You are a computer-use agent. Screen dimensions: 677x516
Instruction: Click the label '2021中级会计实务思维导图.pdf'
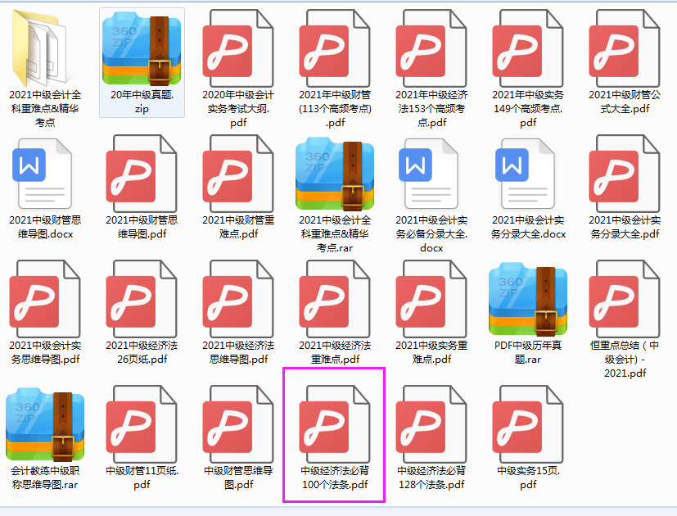(45, 352)
